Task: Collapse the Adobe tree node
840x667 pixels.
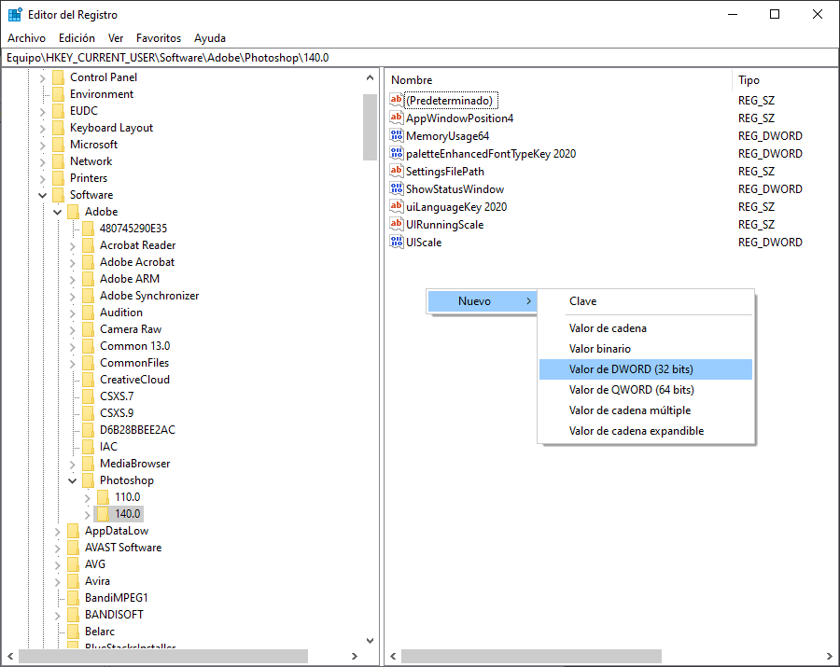Action: tap(57, 212)
